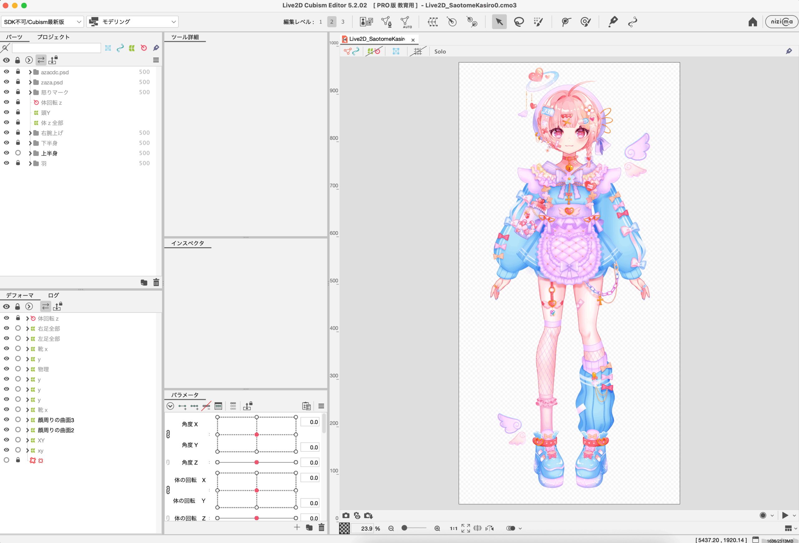
Task: Add a new parameter with plus icon
Action: (x=297, y=527)
